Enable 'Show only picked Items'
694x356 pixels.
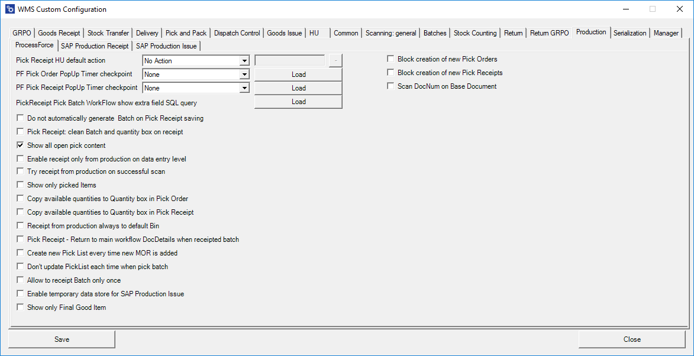pos(20,185)
